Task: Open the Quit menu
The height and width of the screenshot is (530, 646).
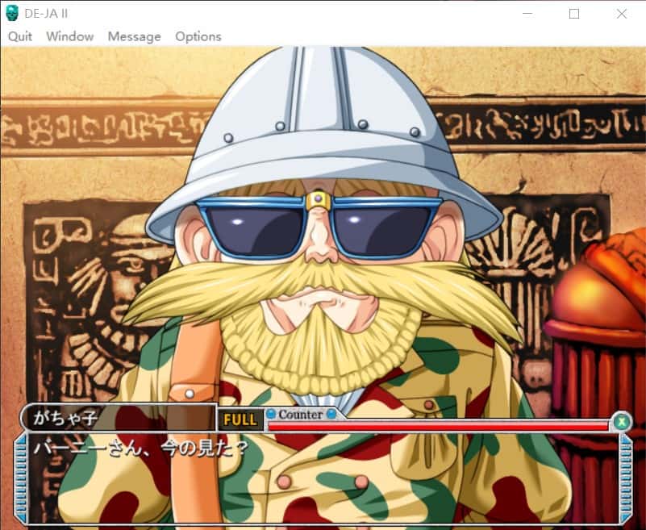Action: click(20, 36)
